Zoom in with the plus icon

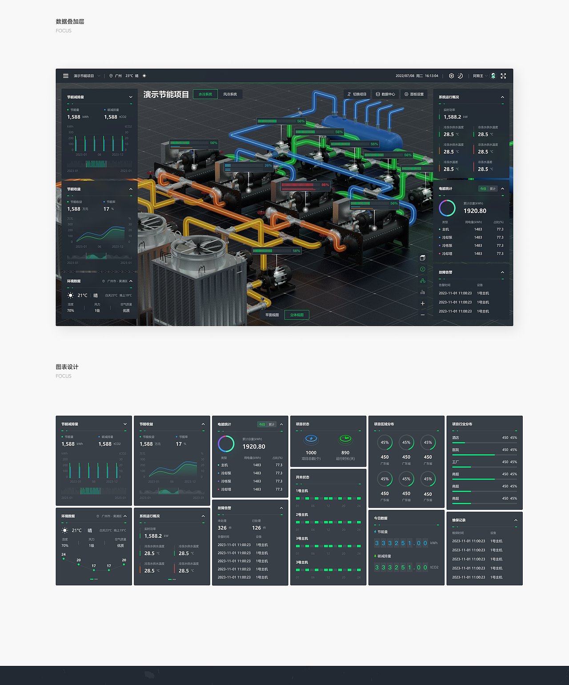click(423, 304)
